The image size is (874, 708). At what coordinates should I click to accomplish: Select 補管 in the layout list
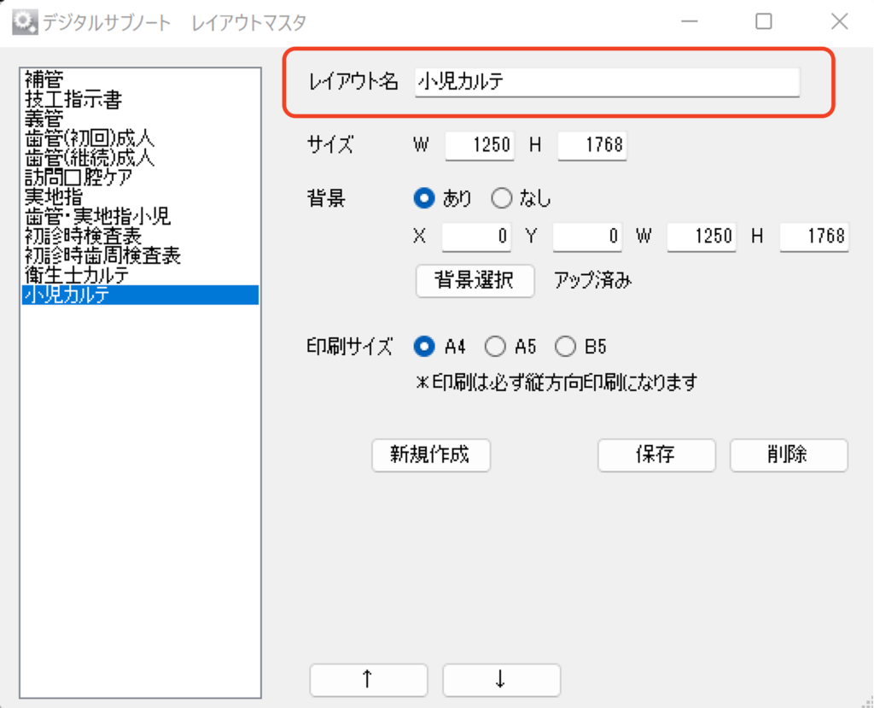coord(44,80)
